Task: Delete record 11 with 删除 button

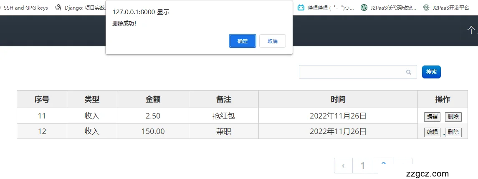Action: coord(453,117)
